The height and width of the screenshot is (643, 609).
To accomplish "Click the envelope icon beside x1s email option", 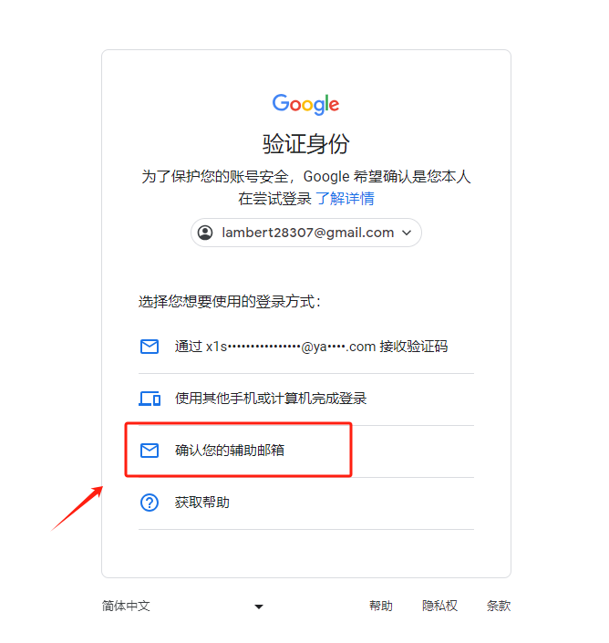I will 150,347.
